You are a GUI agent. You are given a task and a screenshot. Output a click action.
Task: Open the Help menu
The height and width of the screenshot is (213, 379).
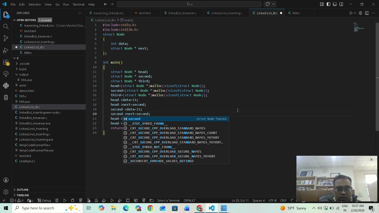coord(91,4)
